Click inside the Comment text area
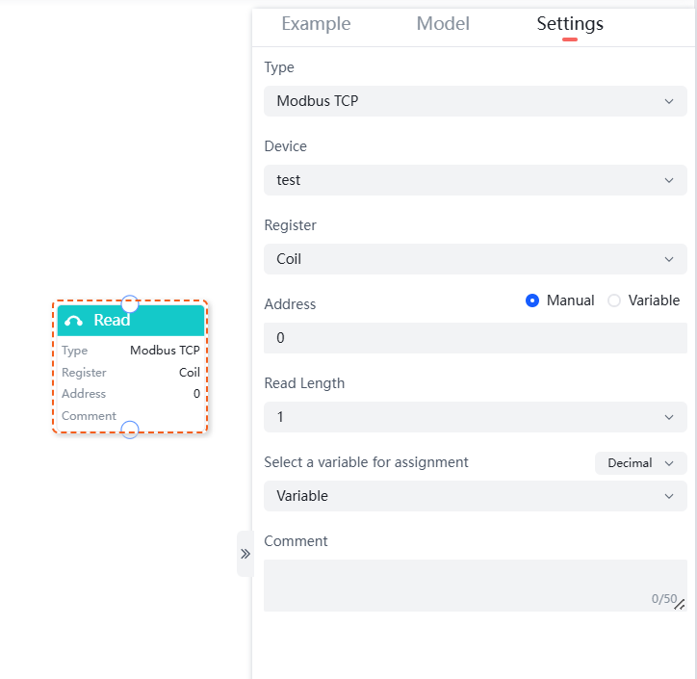 [462, 585]
